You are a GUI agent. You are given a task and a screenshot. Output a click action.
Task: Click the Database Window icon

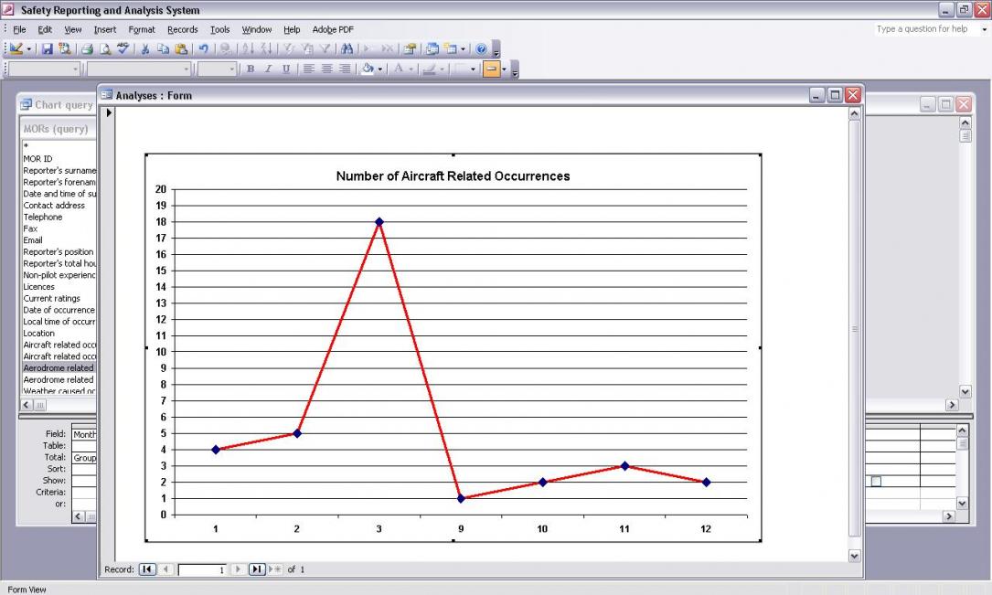click(x=432, y=48)
